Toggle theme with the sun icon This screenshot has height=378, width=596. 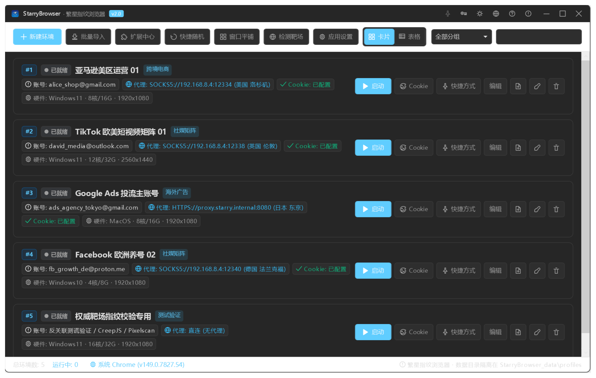pos(480,14)
